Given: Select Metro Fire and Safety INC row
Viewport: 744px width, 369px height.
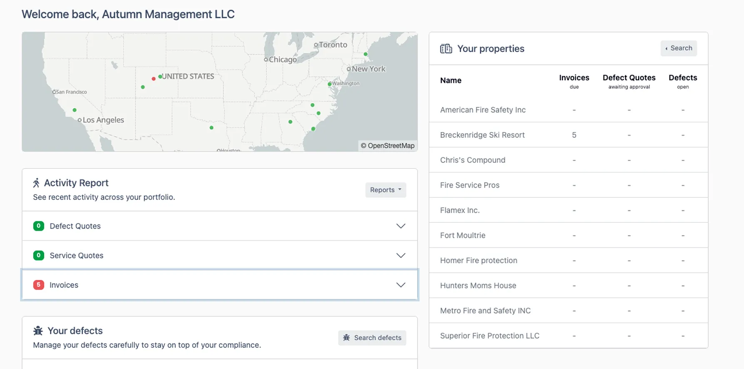Looking at the screenshot, I should 568,310.
